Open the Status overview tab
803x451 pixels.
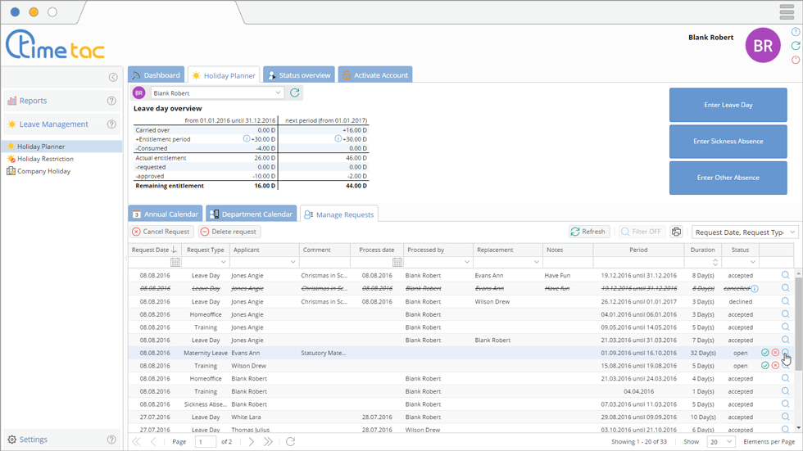tap(298, 75)
